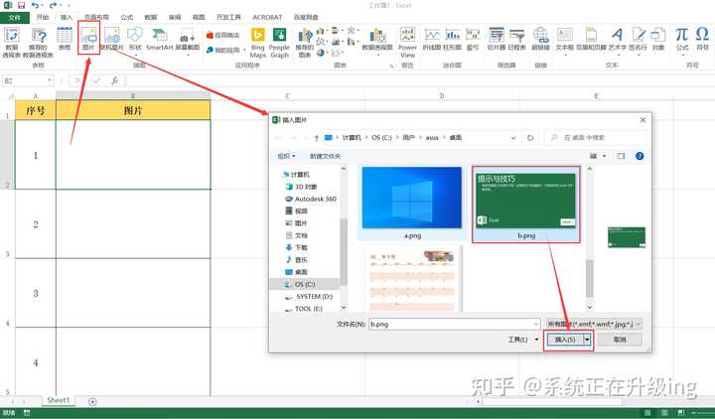Expand the address bar history dropdown in dialog
Image resolution: width=715 pixels, height=419 pixels.
[x=513, y=138]
